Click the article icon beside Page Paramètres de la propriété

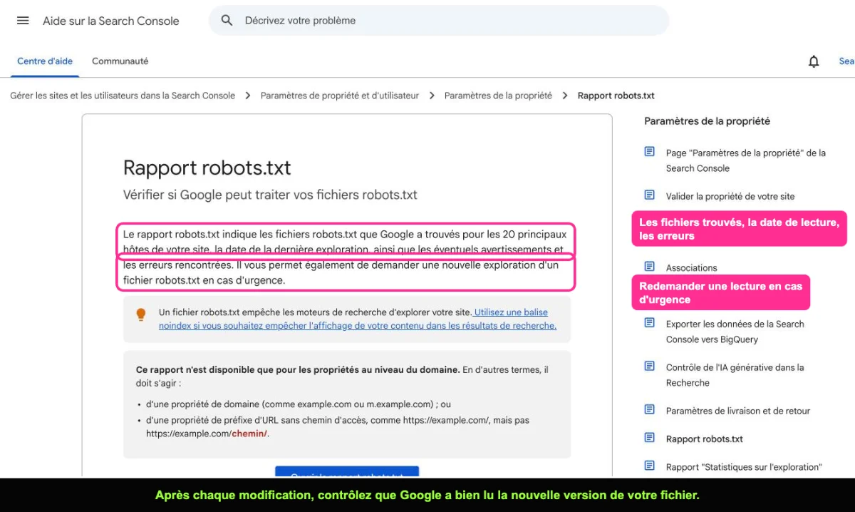tap(649, 152)
